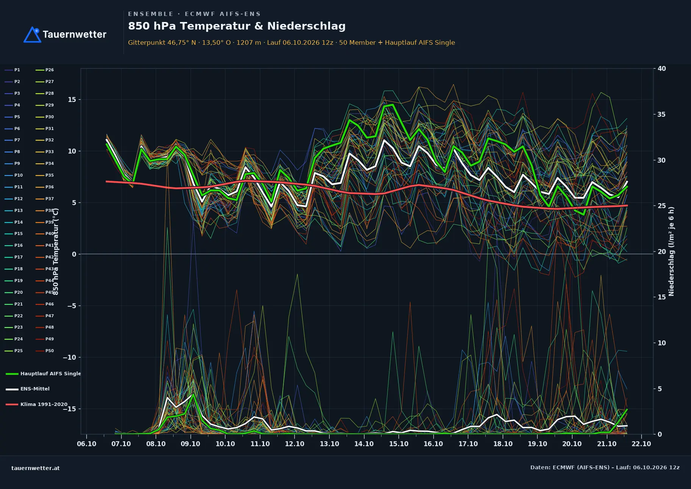Click precipitation axis value 25

click(x=662, y=206)
